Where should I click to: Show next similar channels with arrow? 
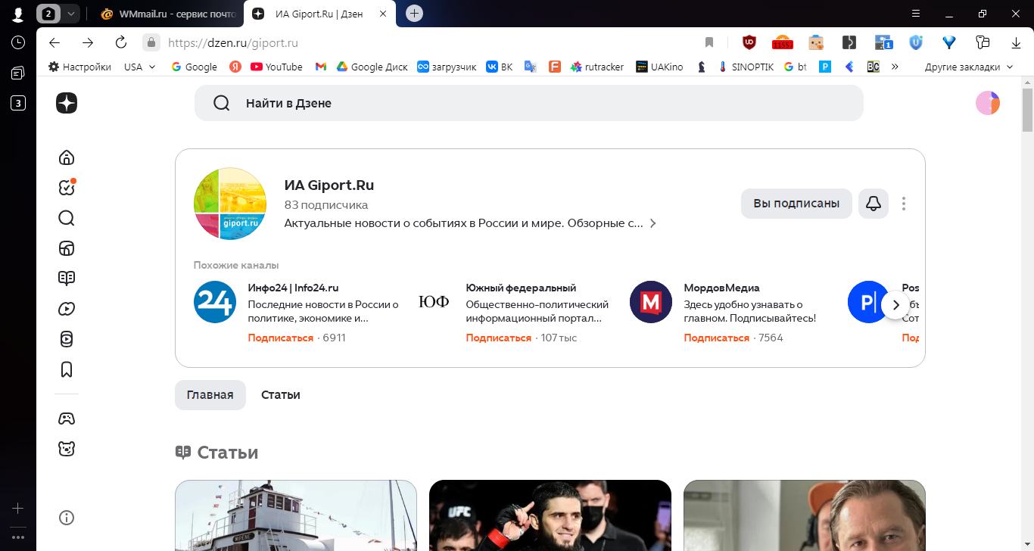pos(896,305)
